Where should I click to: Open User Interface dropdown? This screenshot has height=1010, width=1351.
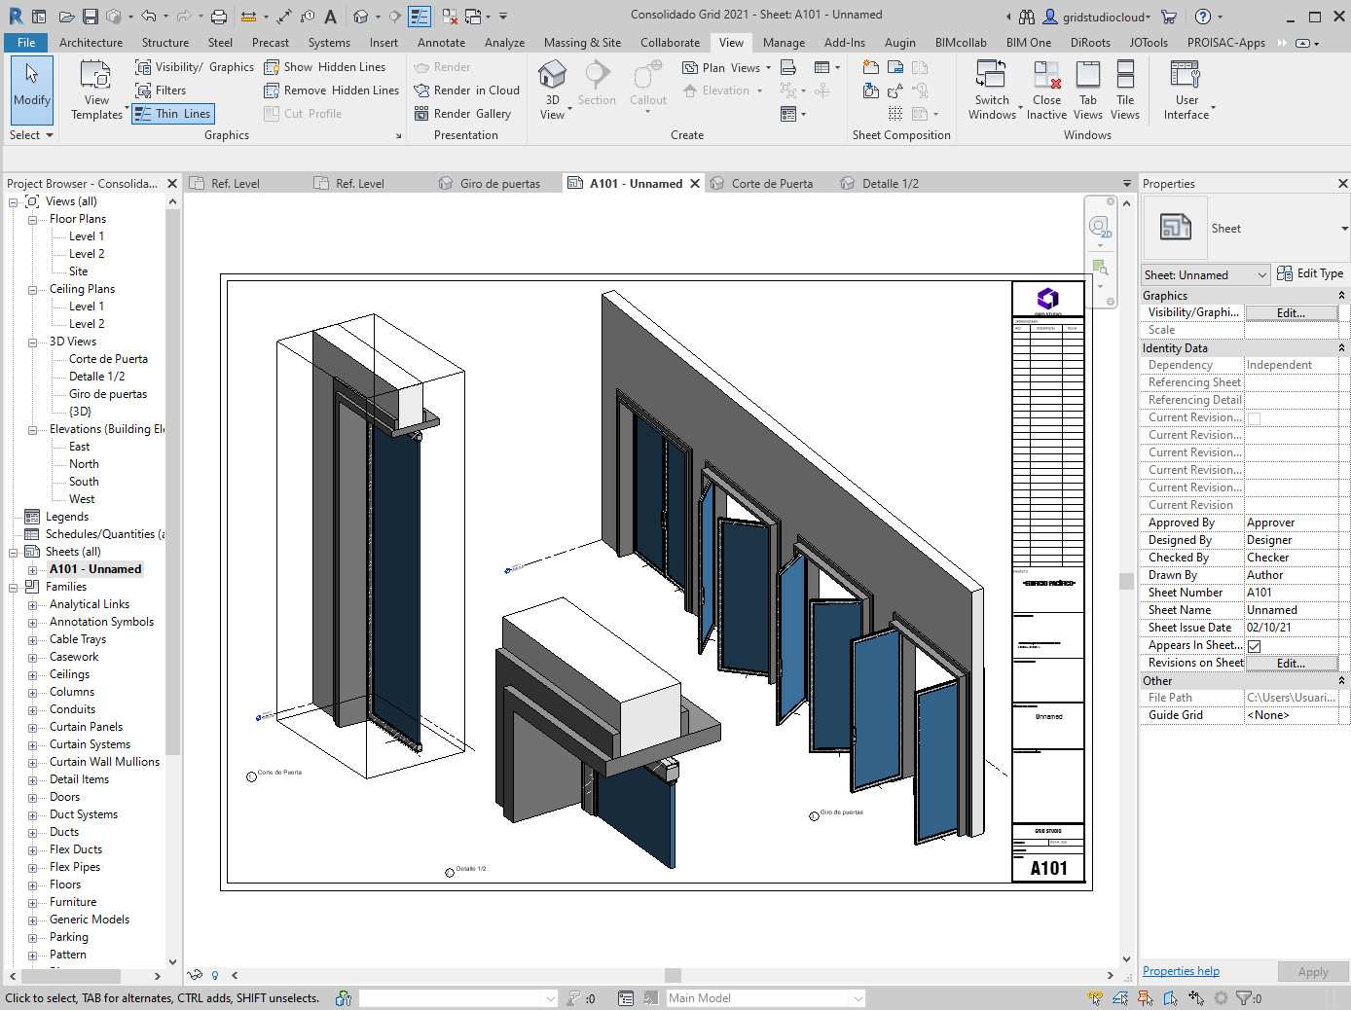point(1188,89)
